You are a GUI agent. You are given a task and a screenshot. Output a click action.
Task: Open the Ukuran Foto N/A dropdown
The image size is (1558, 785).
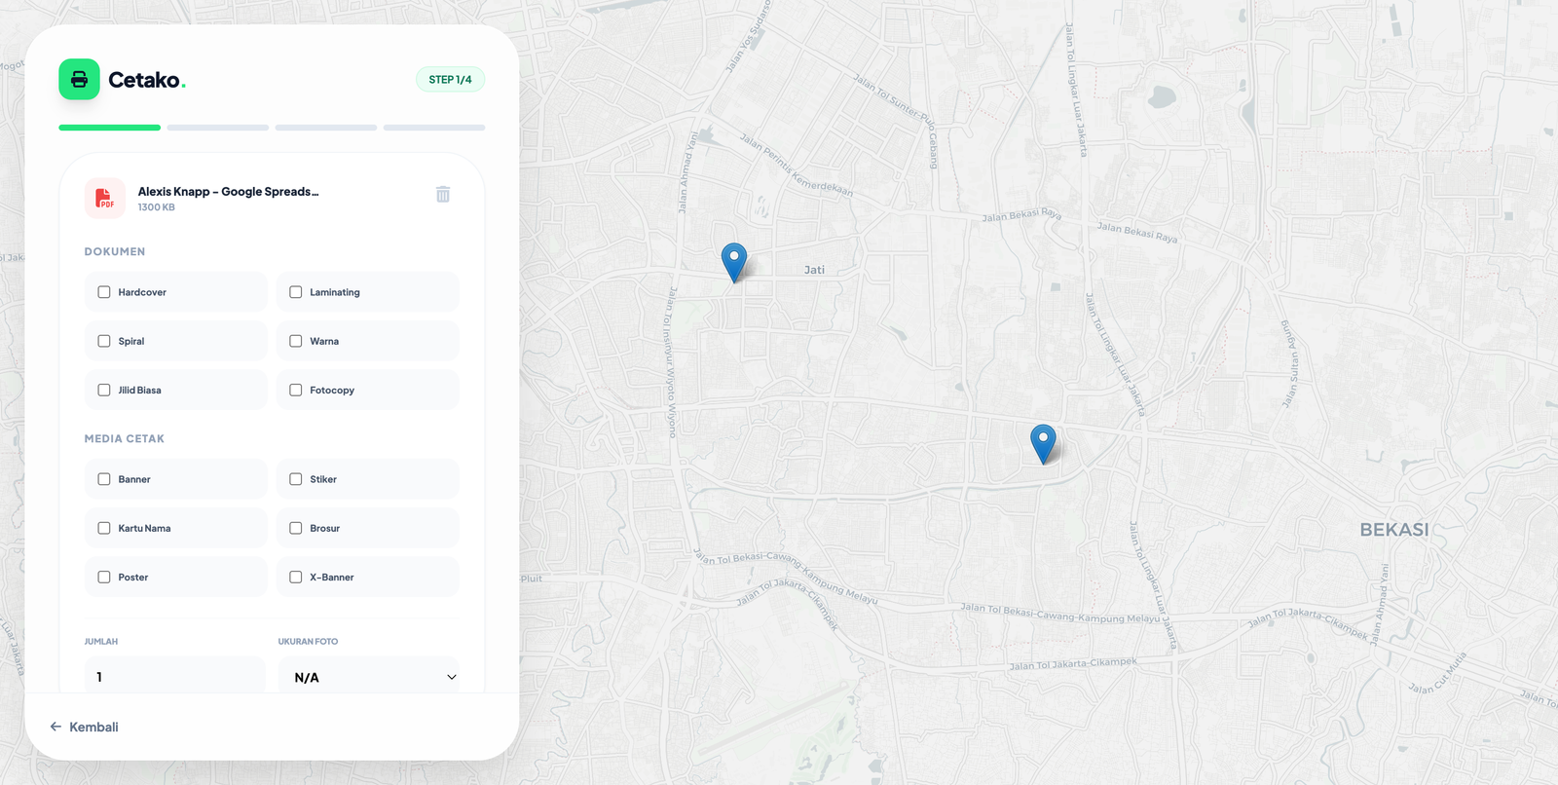click(x=368, y=676)
